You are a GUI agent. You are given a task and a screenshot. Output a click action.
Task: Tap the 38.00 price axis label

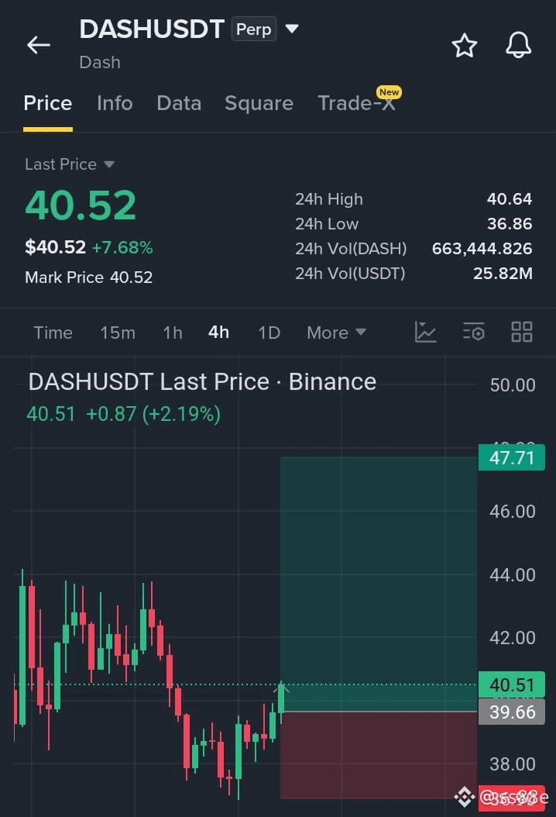513,764
